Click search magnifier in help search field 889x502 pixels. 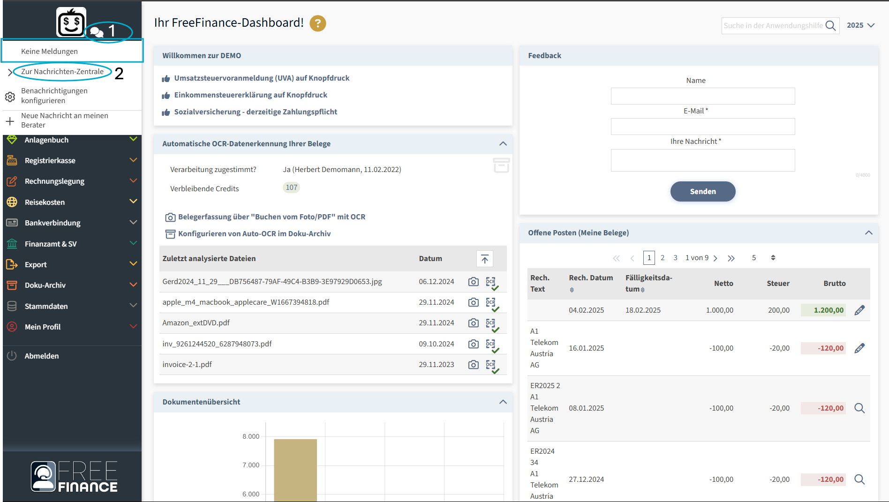click(830, 26)
